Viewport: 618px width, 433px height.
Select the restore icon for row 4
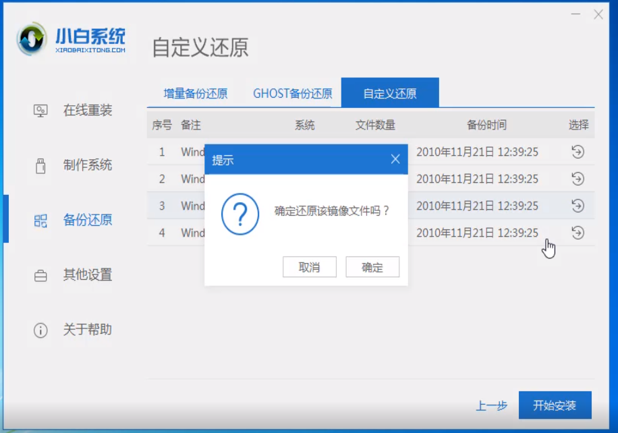click(578, 233)
